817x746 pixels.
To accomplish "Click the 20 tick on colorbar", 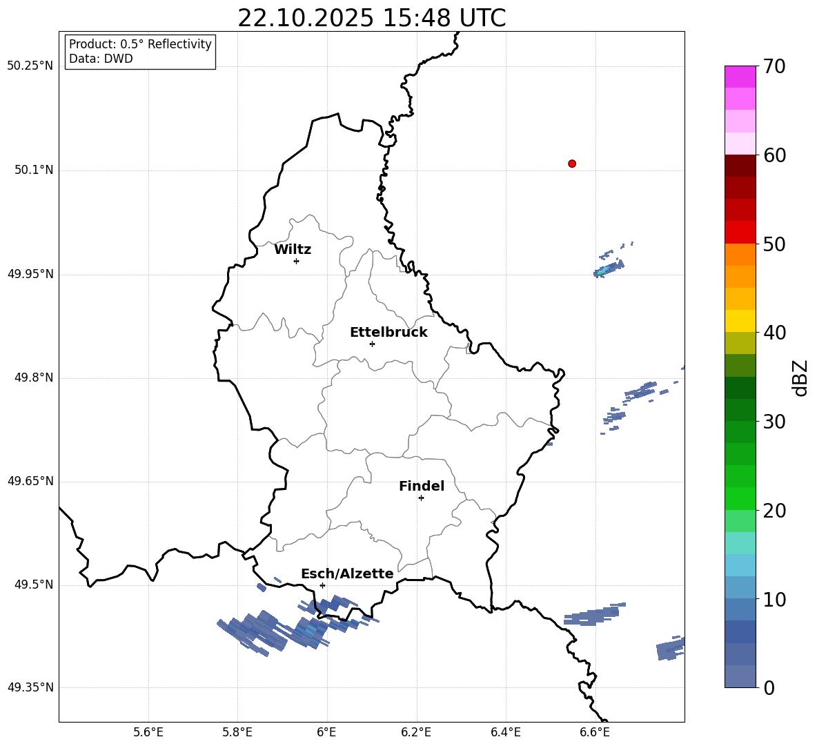I will coord(774,511).
